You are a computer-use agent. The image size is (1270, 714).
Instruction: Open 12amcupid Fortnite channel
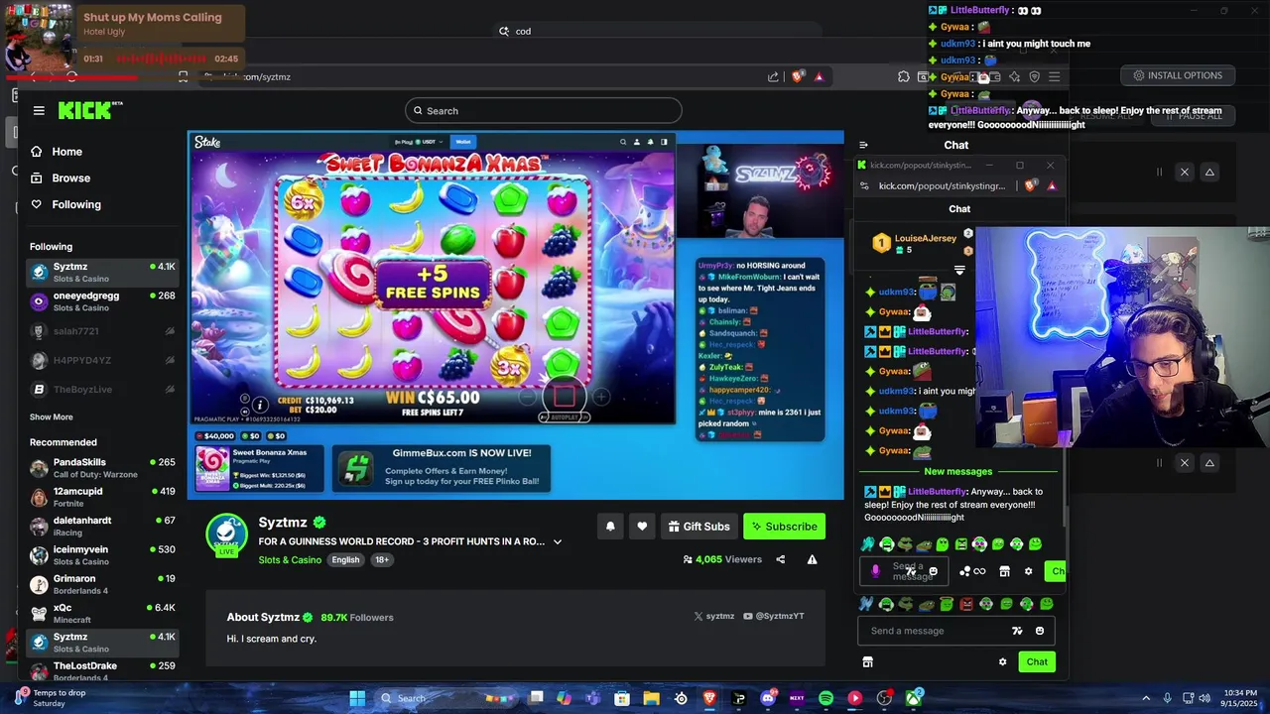[x=103, y=497]
